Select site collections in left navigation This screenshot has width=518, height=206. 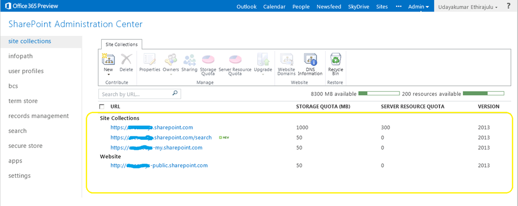(41, 41)
